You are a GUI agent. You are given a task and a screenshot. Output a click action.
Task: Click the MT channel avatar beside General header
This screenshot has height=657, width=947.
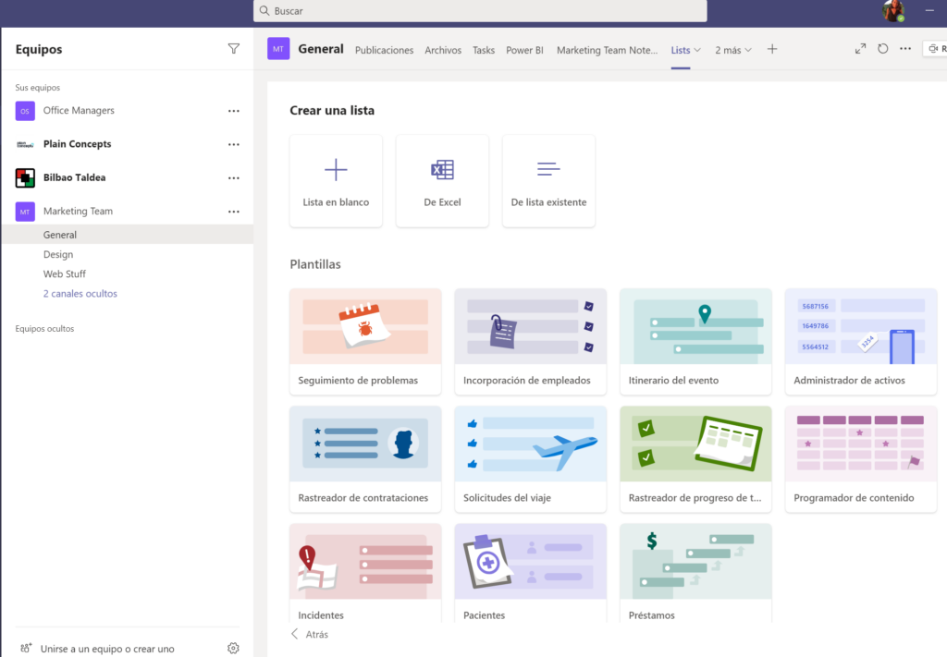278,49
